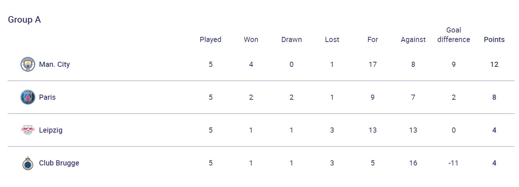This screenshot has width=519, height=187.
Task: Click Man. City's 12 points value
Action: pos(494,64)
